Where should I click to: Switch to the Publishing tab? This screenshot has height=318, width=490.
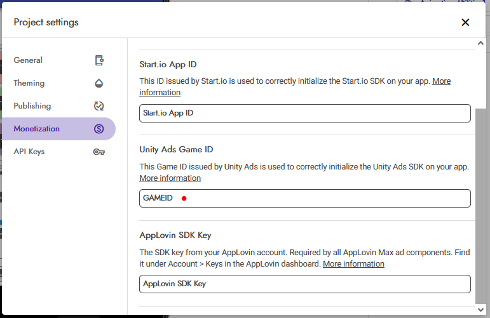[x=58, y=106]
